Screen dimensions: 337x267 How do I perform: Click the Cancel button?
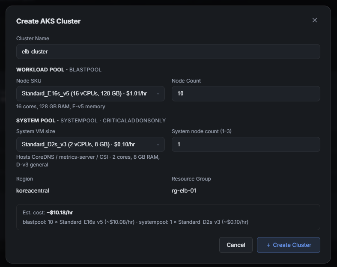click(236, 245)
